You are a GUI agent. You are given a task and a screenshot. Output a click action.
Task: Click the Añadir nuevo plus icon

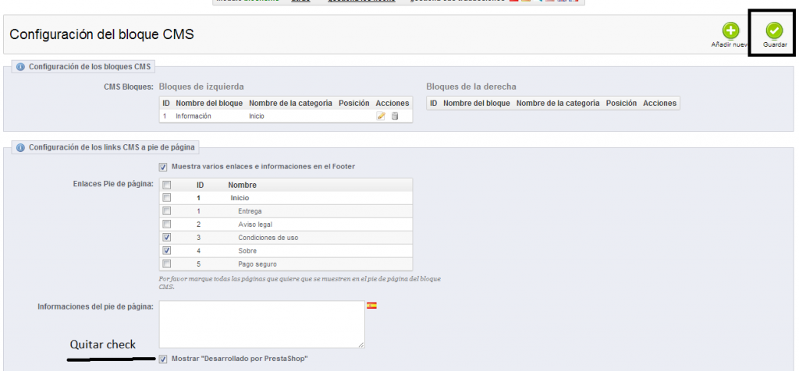tap(730, 31)
